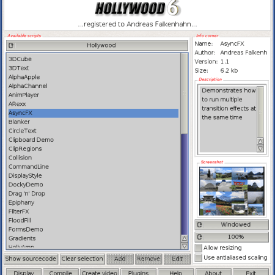This screenshot has width=275, height=275.
Task: Click the Edit script button
Action: pyautogui.click(x=177, y=259)
